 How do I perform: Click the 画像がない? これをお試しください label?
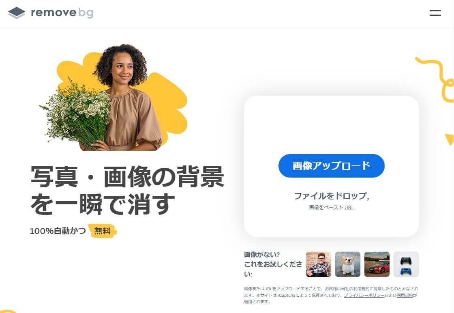click(273, 264)
